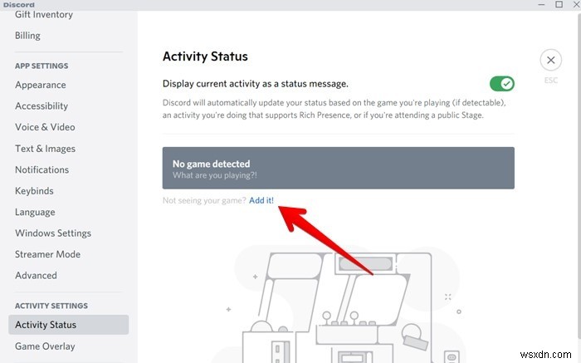The image size is (581, 363).
Task: Select Language settings
Action: [x=35, y=212]
